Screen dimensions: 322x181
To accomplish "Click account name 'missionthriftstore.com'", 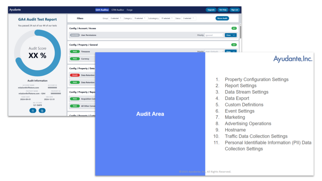I will coord(28,87).
